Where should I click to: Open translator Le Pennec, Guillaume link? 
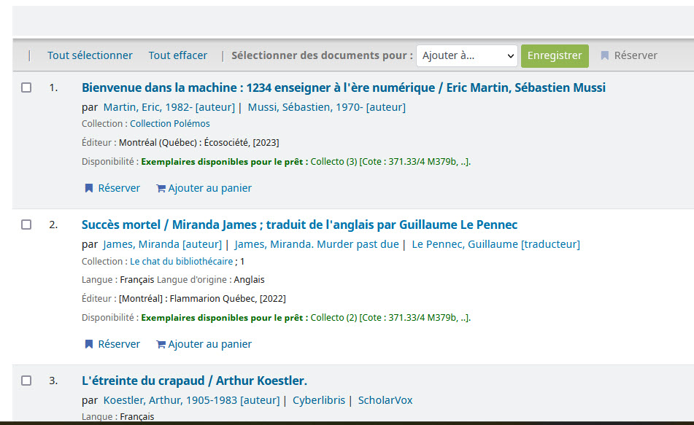(496, 244)
